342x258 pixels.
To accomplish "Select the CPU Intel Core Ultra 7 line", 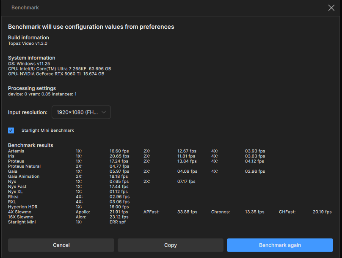I will point(59,68).
